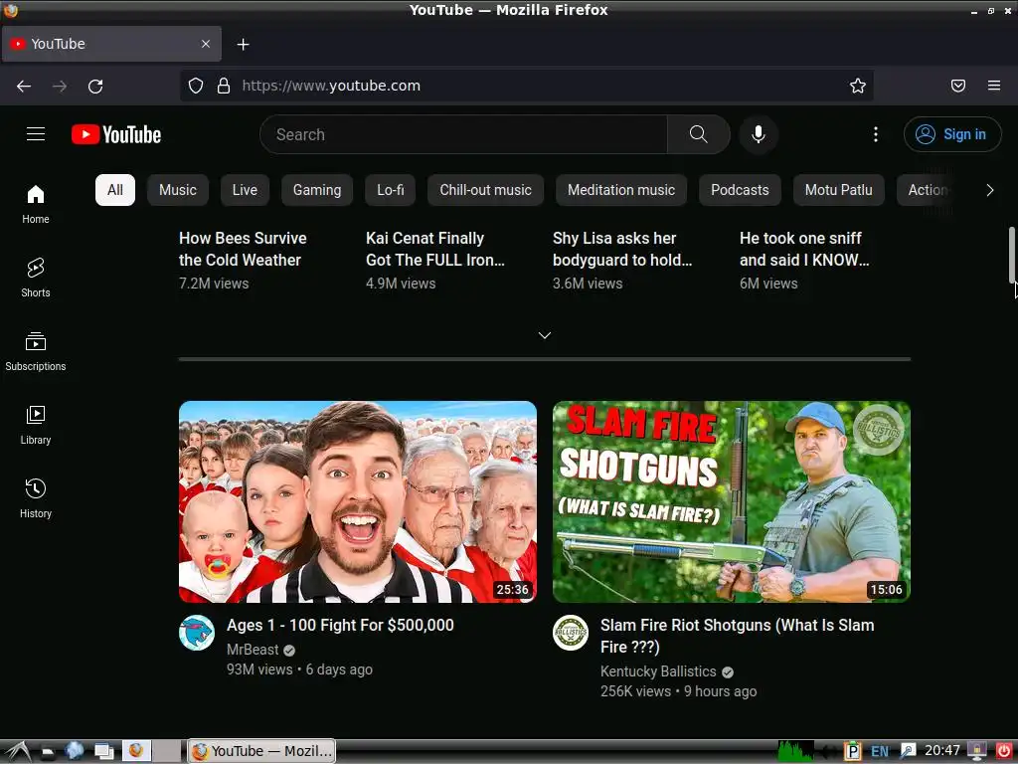Click in the YouTube search field
Image resolution: width=1018 pixels, height=764 pixels.
463,134
